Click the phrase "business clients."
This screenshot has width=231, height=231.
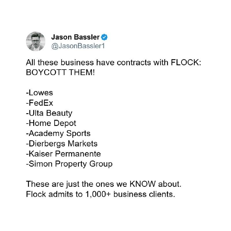click(144, 194)
